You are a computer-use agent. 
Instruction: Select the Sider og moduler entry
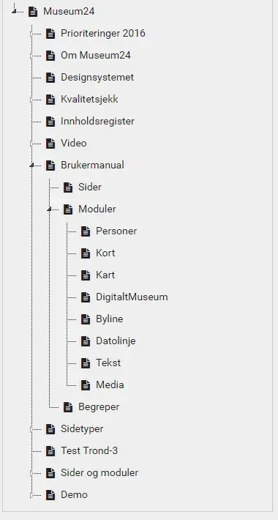point(99,473)
